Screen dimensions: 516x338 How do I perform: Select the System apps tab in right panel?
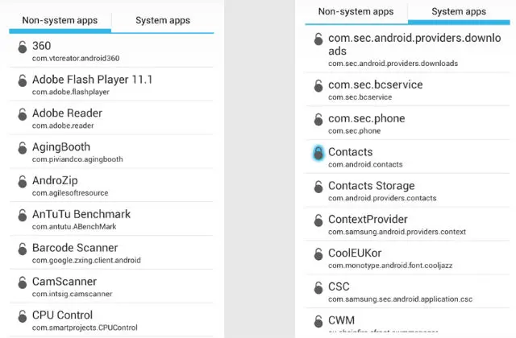point(459,12)
